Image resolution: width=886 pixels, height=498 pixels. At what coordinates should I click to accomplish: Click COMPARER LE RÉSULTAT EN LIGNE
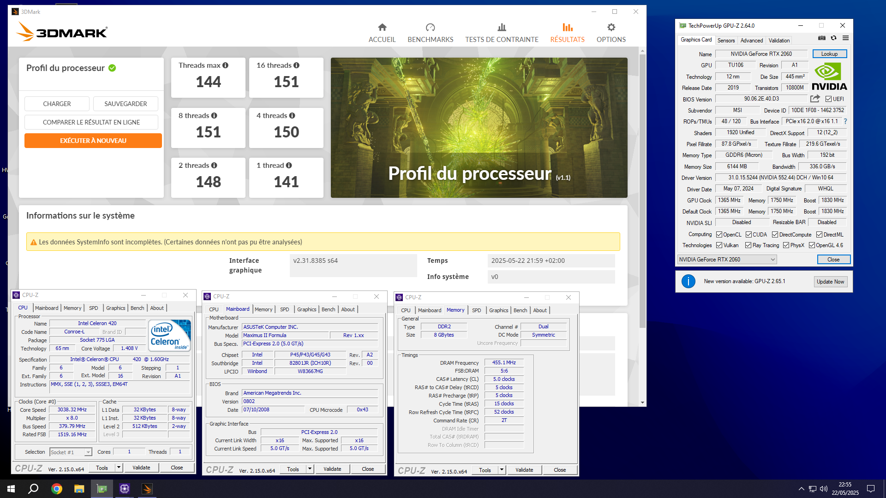pyautogui.click(x=91, y=122)
